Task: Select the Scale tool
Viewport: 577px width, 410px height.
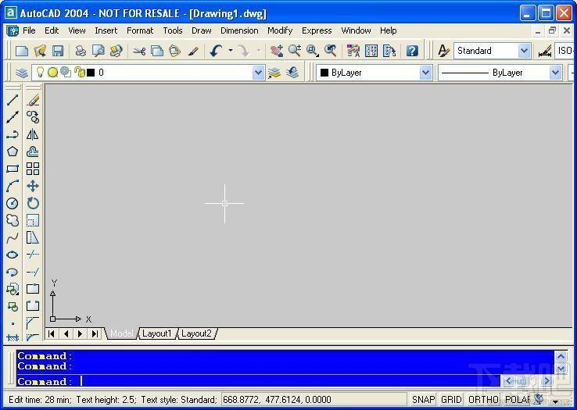Action: [x=33, y=220]
